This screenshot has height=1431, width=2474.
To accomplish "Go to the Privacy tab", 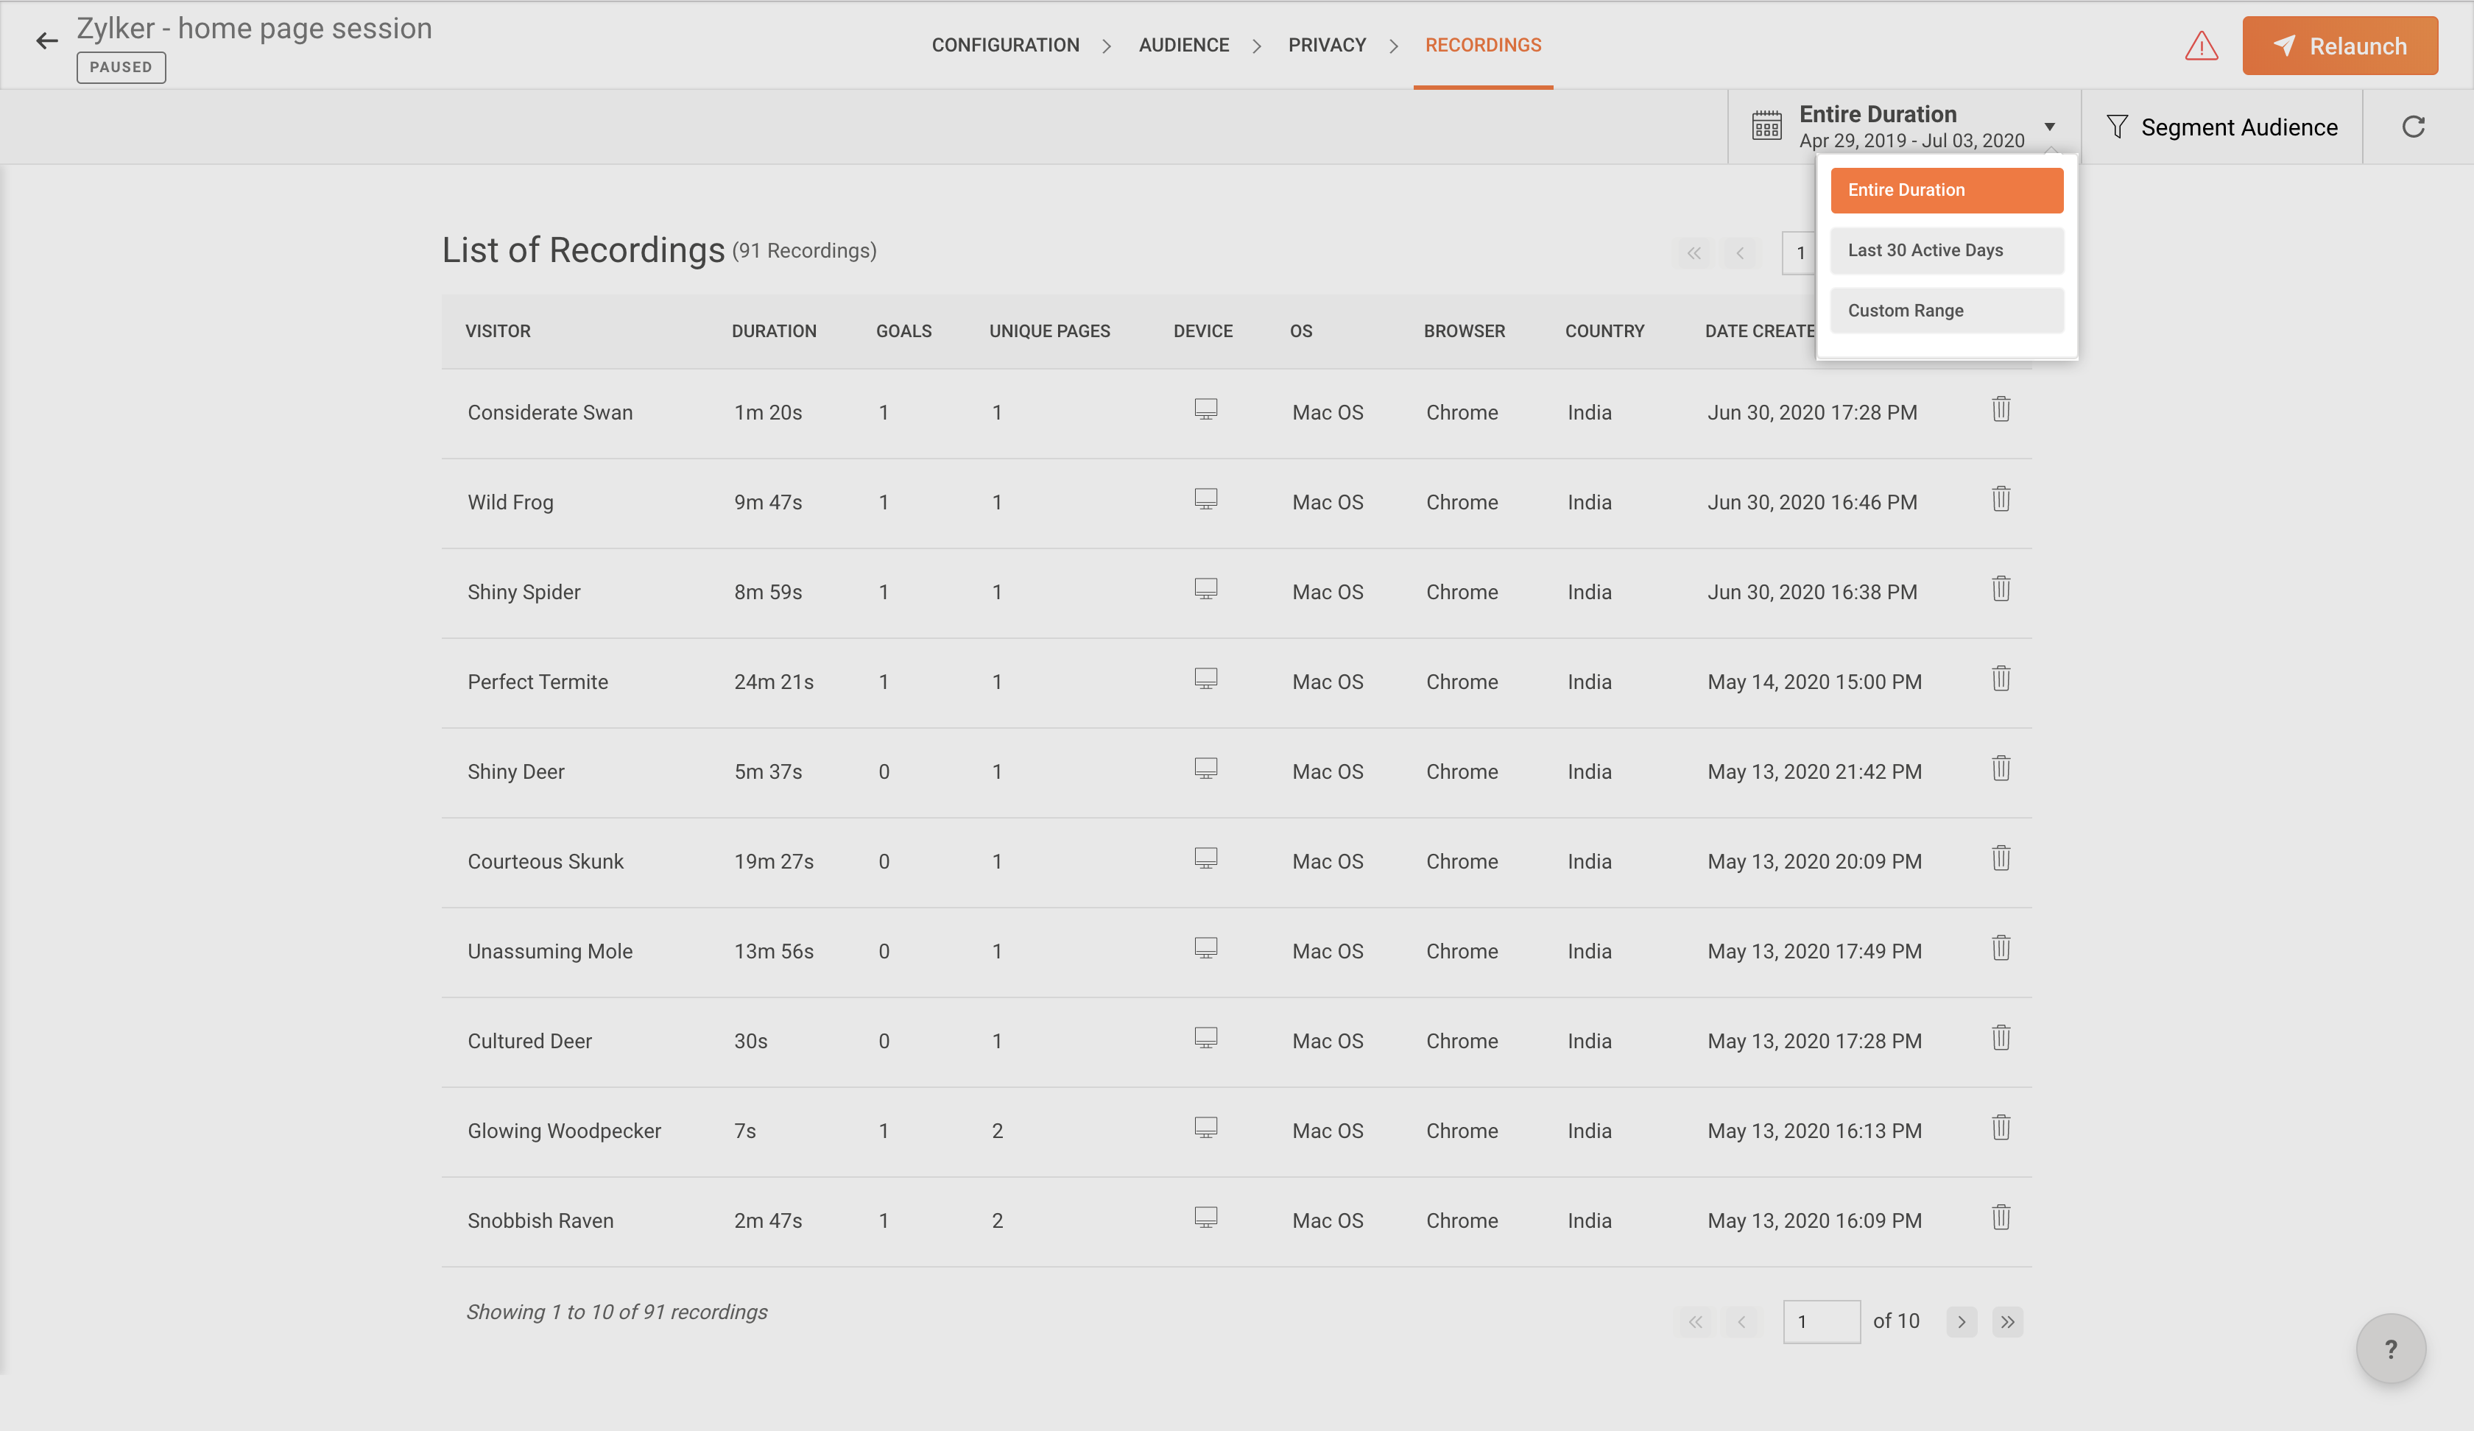I will pos(1326,45).
